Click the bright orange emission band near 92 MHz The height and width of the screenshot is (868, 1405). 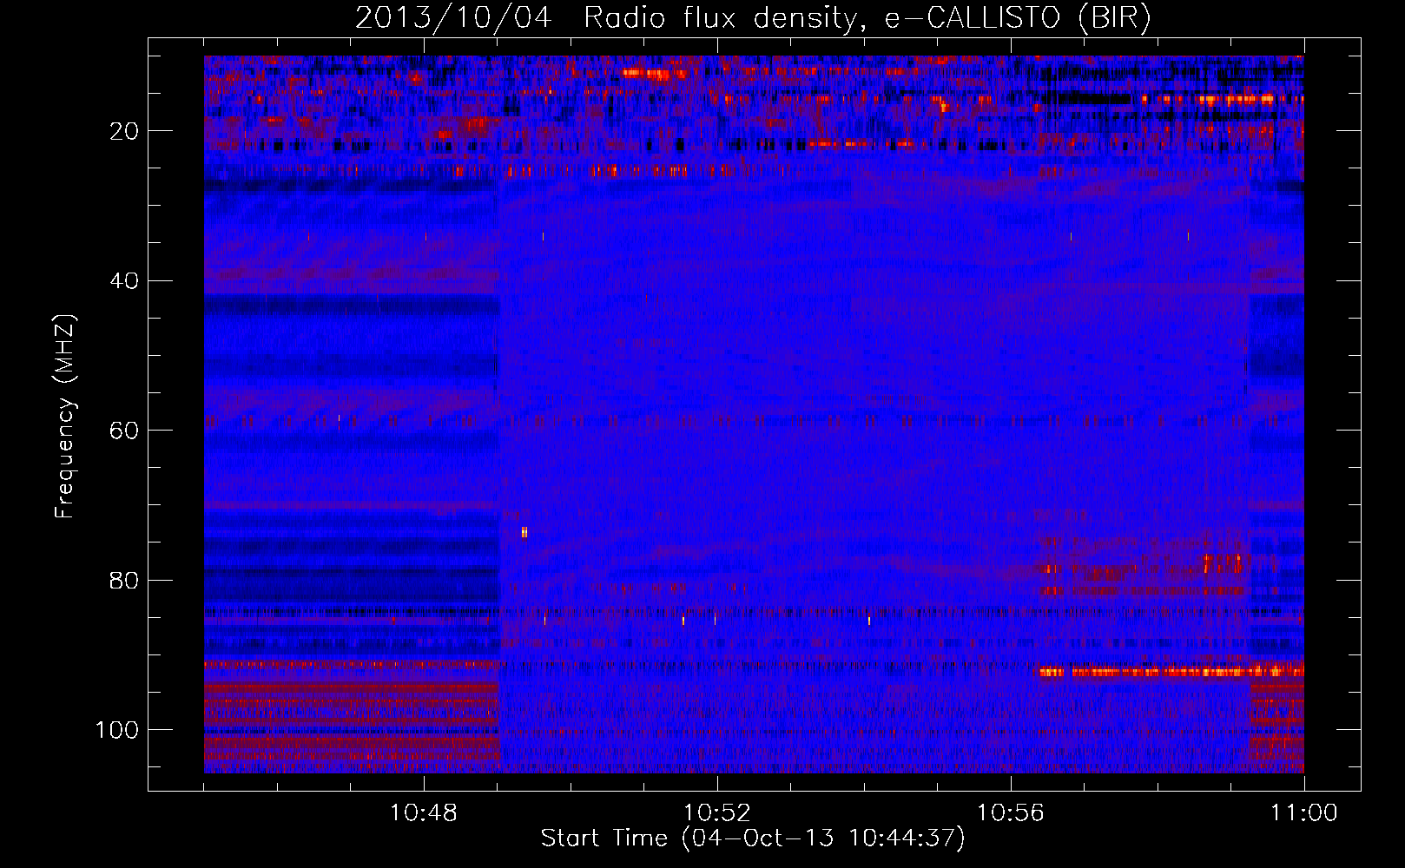(1171, 672)
